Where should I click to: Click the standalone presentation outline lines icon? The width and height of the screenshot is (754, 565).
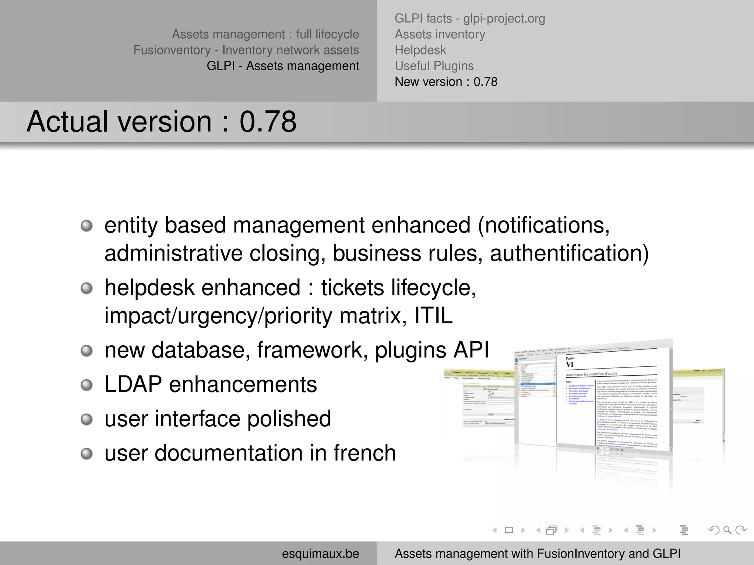pyautogui.click(x=684, y=530)
